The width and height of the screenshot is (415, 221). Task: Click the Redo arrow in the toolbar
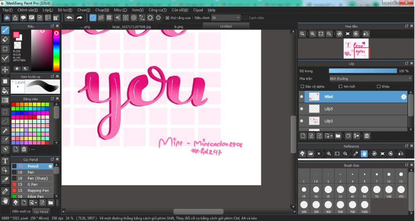(x=79, y=18)
